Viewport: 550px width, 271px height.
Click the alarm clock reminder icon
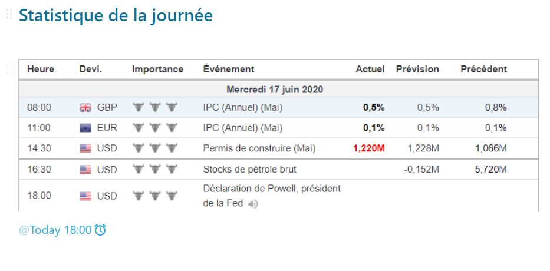click(100, 230)
